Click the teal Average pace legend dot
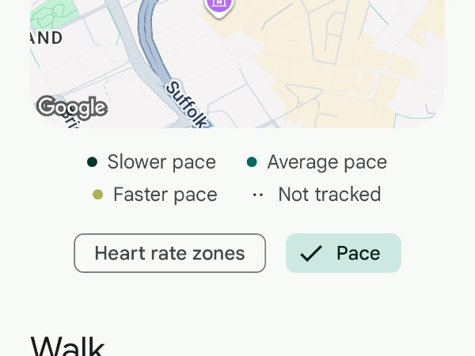The width and height of the screenshot is (475, 356). 252,162
